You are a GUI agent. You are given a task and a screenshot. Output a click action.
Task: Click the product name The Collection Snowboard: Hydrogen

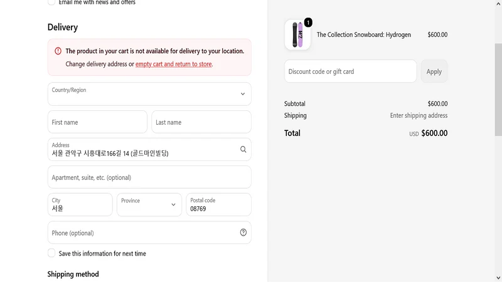tap(364, 34)
